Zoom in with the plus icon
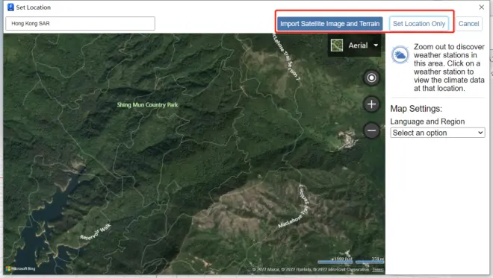 [x=371, y=104]
